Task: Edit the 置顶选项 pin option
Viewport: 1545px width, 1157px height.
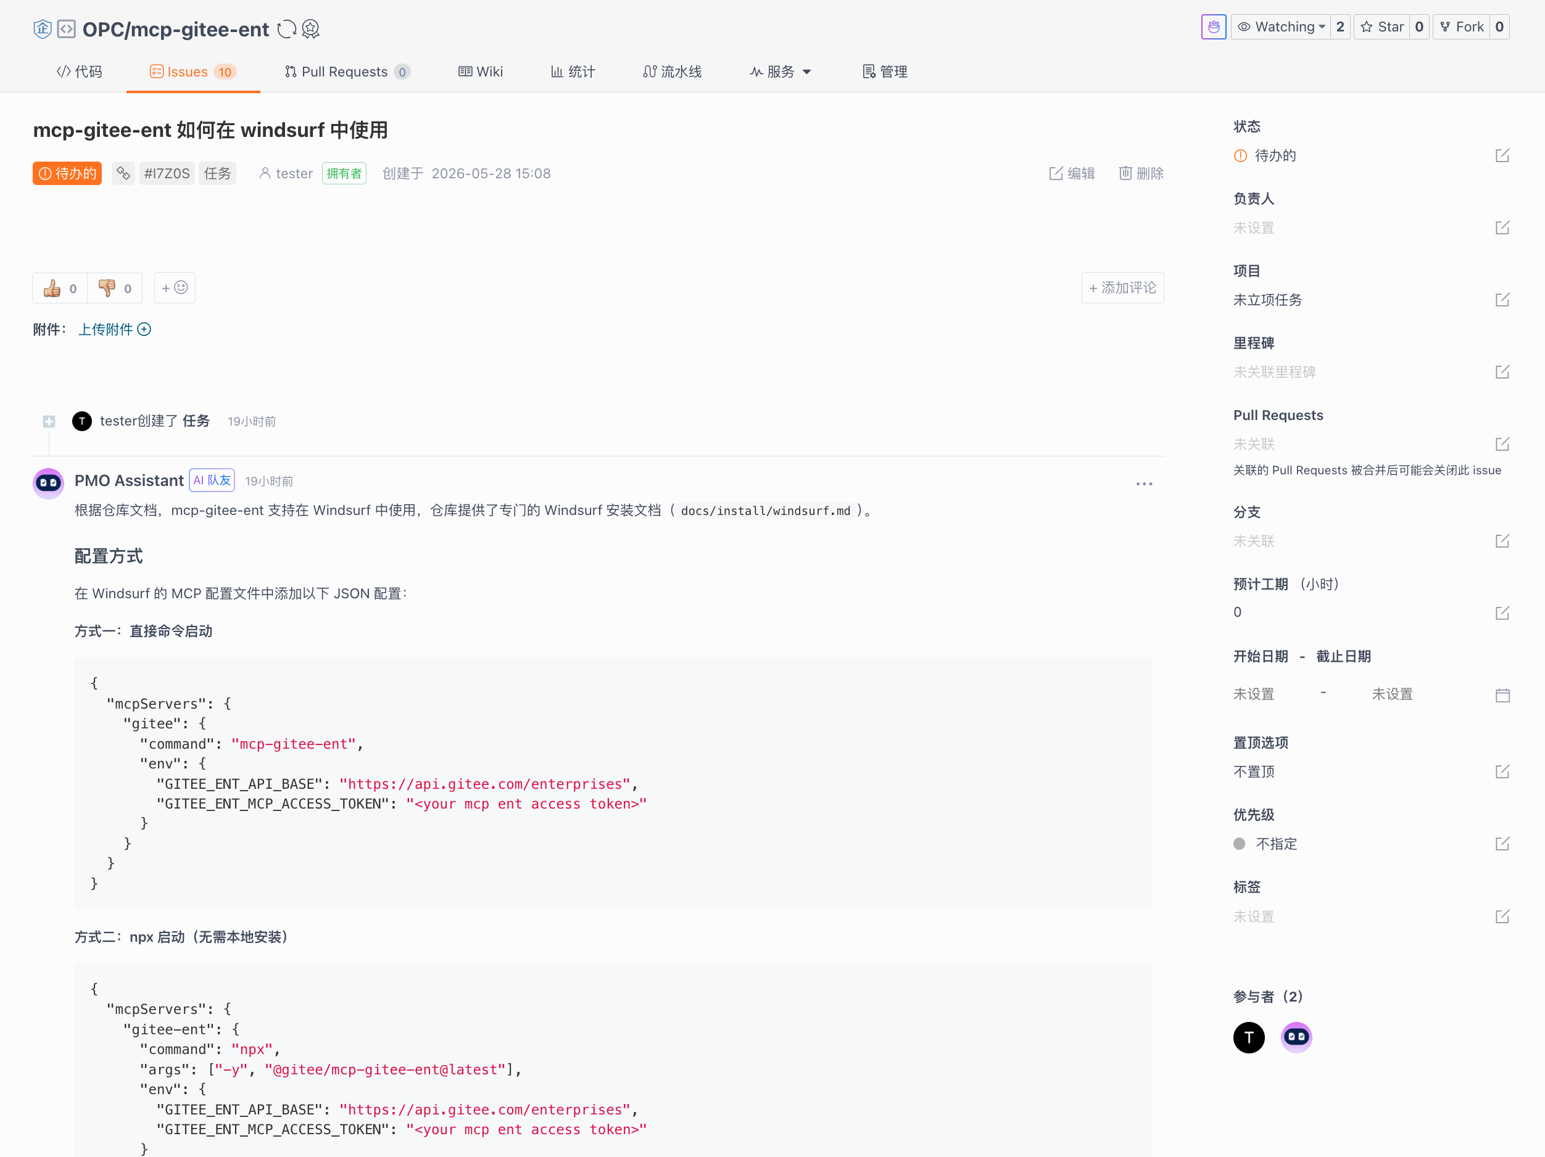Action: pyautogui.click(x=1502, y=772)
